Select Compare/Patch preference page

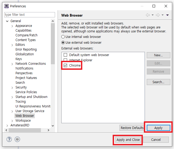coord(26,35)
